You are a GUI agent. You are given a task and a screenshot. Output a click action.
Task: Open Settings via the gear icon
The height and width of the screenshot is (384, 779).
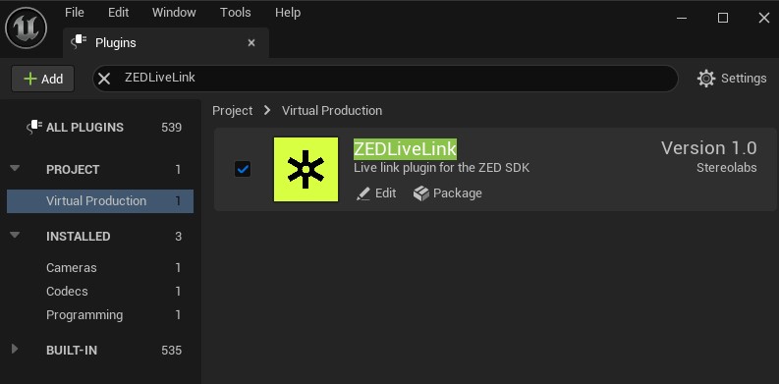[x=706, y=79]
